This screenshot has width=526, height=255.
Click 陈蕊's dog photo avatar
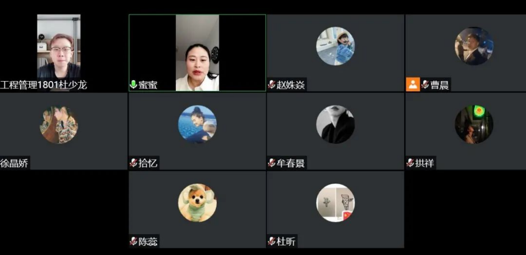click(197, 203)
